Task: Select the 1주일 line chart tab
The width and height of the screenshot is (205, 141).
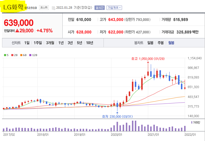Action: (x=38, y=43)
